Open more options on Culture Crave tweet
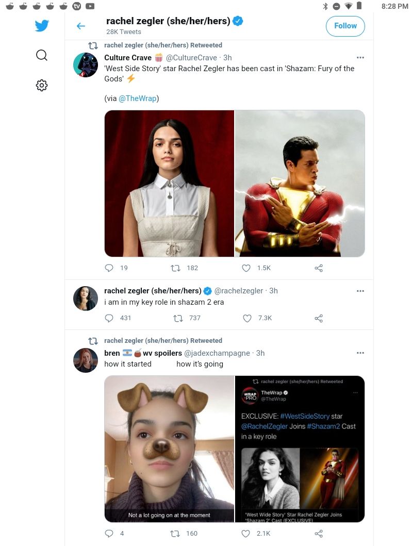Viewport: 412px width, 546px height. point(360,58)
